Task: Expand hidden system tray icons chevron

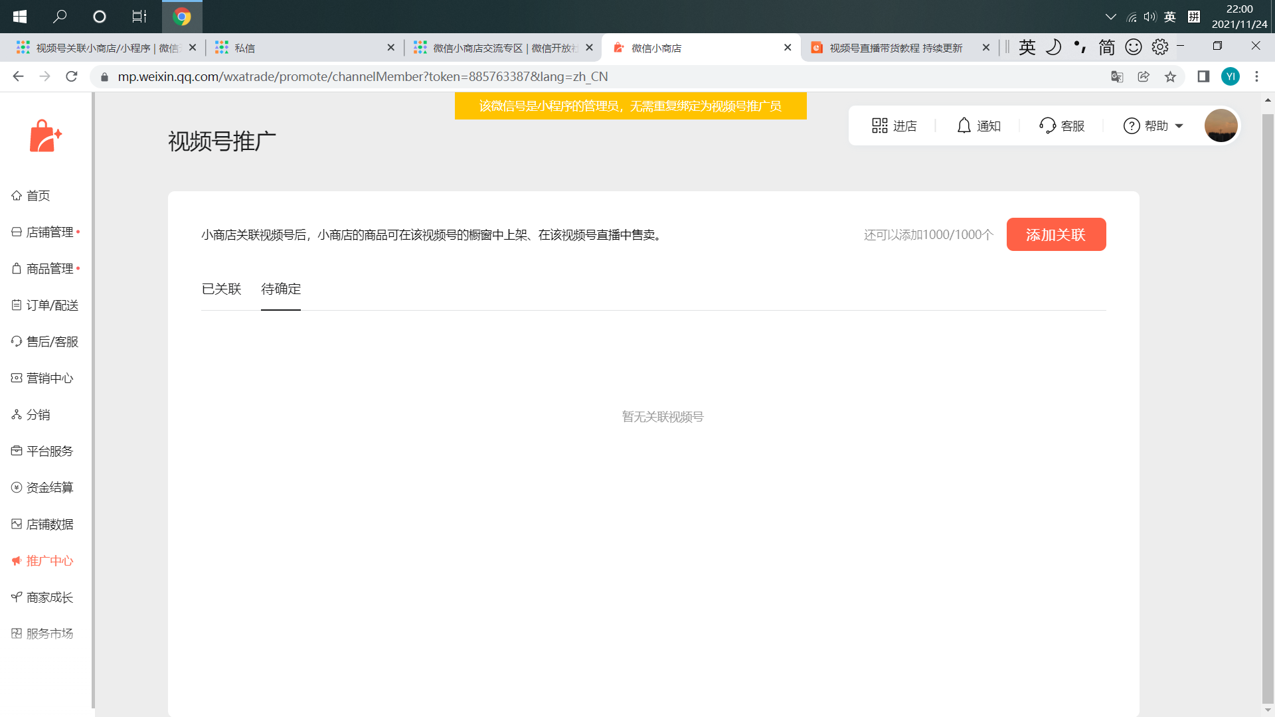Action: [1110, 17]
